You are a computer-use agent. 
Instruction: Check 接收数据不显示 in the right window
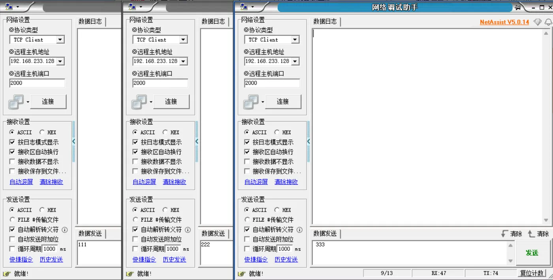pos(247,161)
